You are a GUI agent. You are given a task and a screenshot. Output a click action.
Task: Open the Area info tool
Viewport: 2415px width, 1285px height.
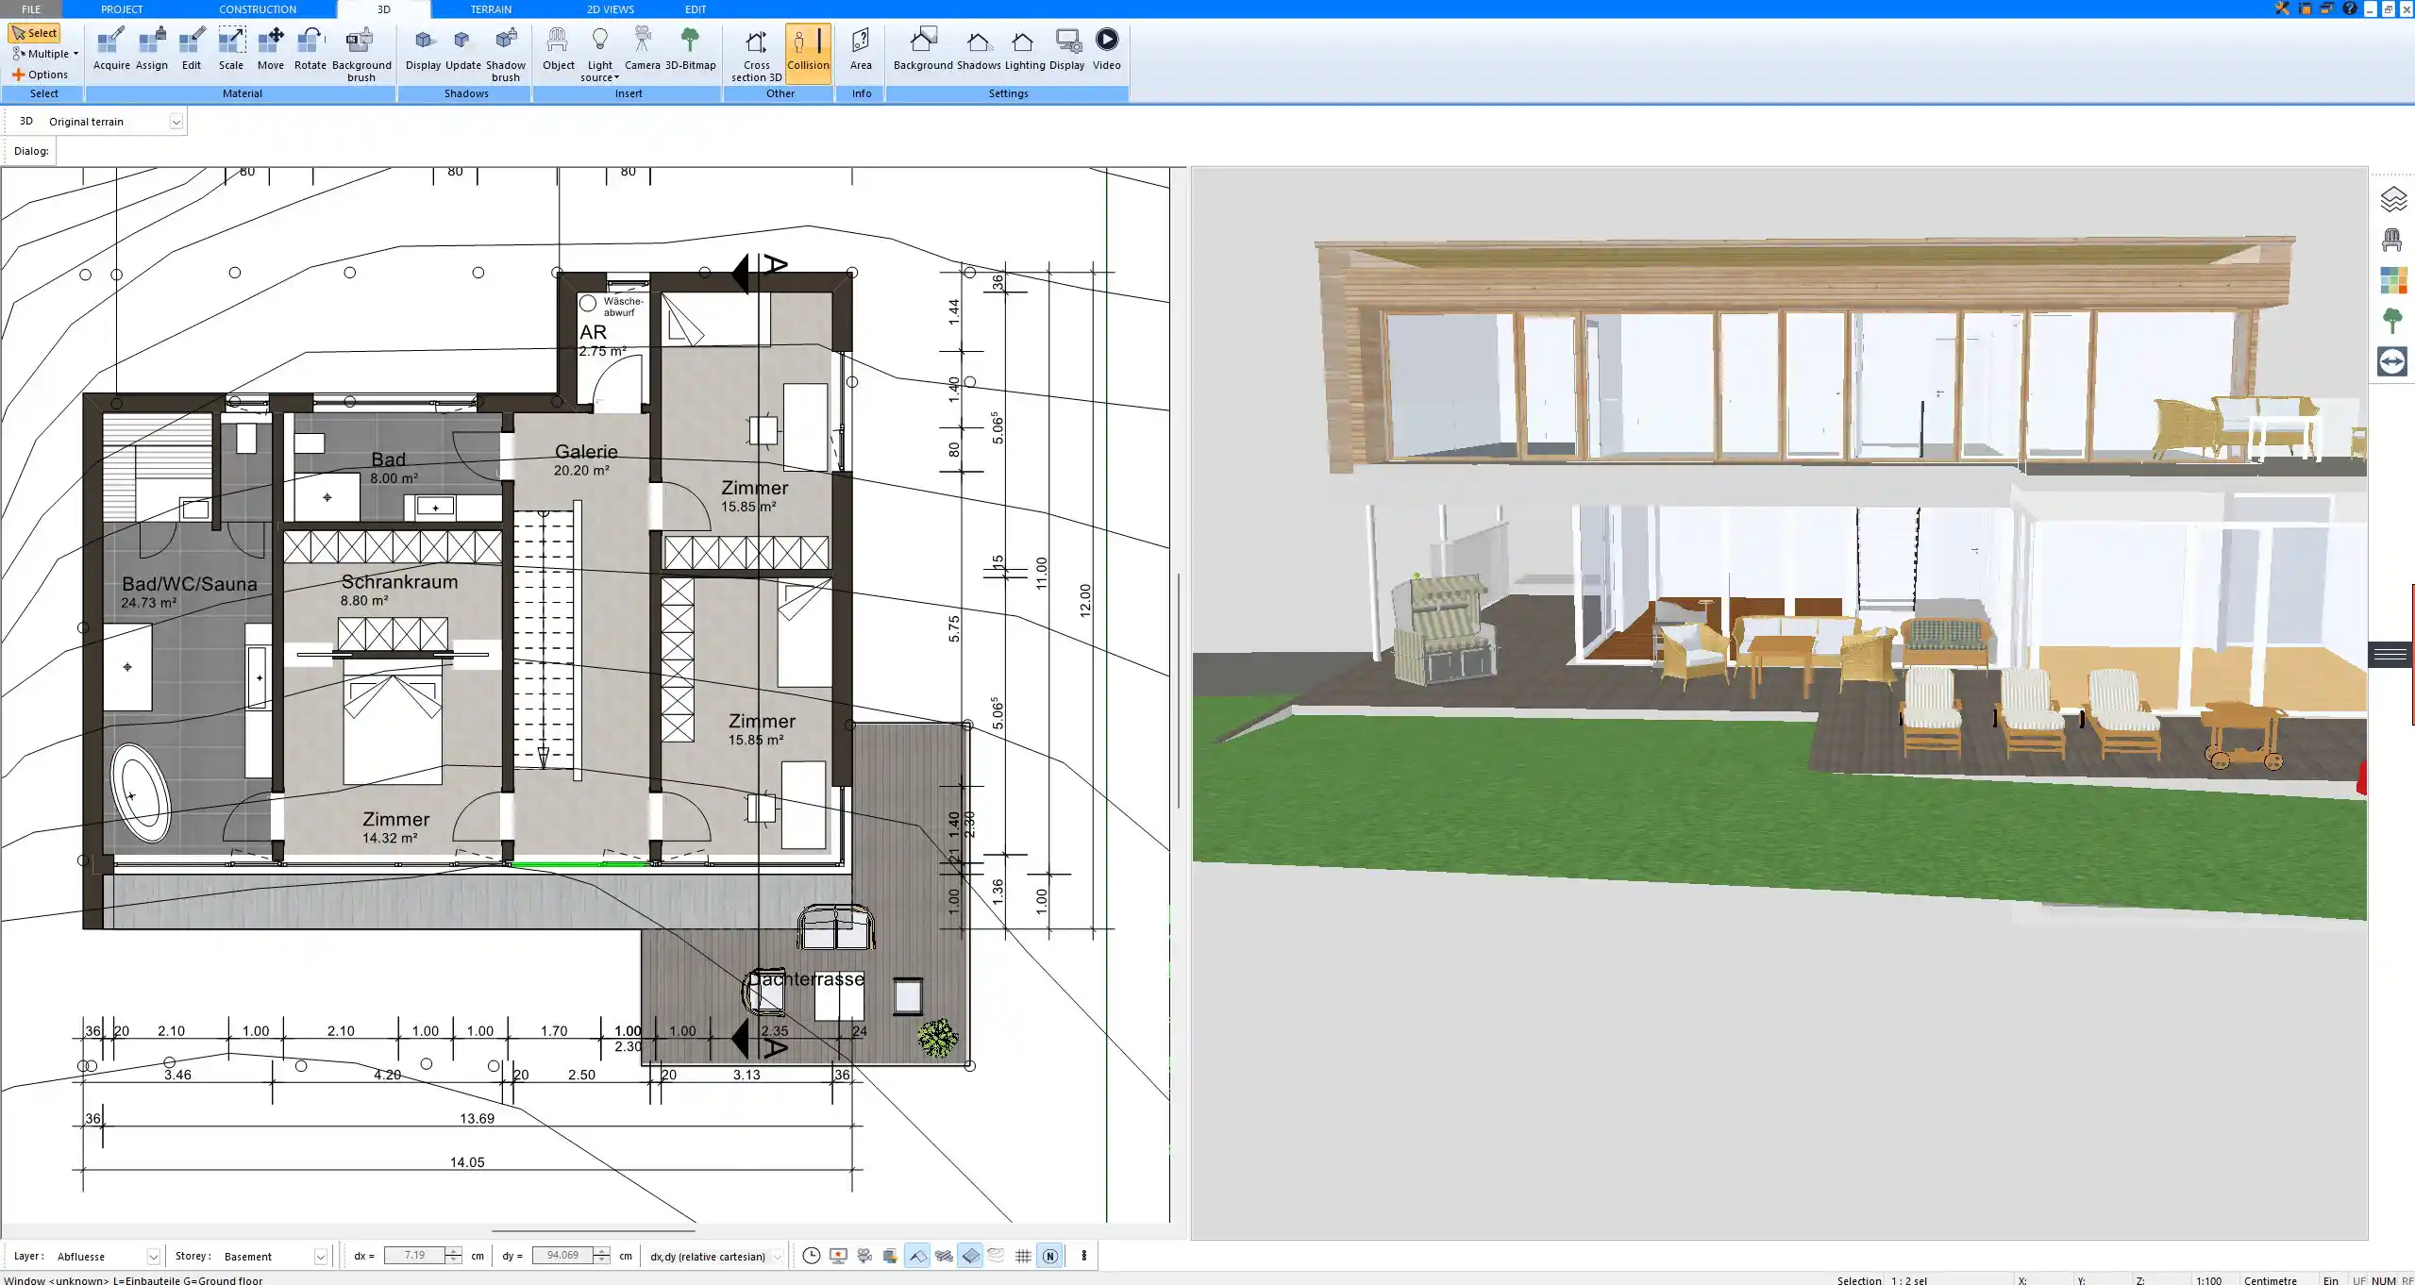(x=861, y=49)
